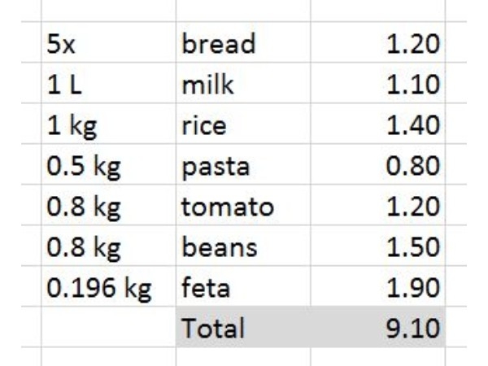Select the milk cell

point(243,83)
